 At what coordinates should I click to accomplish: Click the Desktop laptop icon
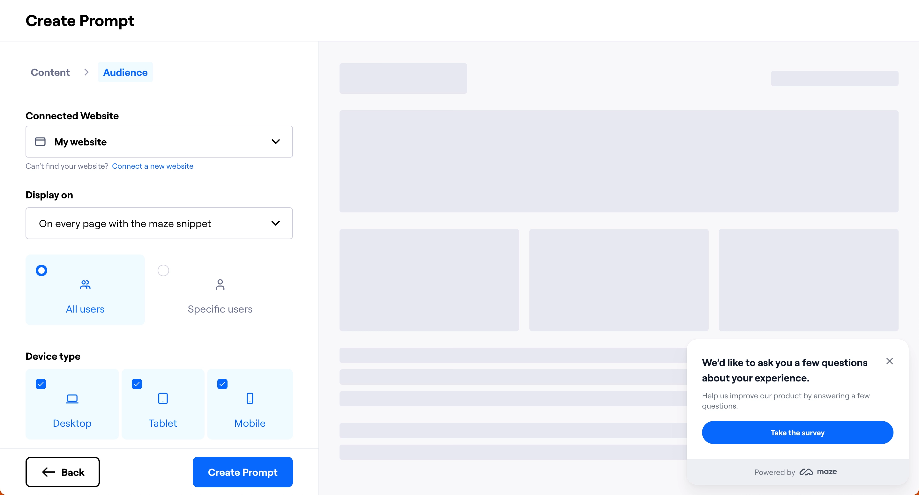point(72,398)
